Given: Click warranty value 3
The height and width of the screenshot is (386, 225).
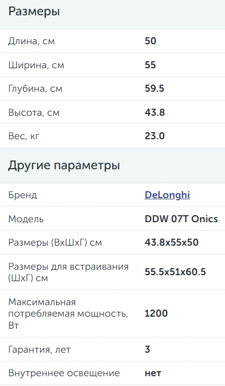Looking at the screenshot, I should [x=148, y=349].
